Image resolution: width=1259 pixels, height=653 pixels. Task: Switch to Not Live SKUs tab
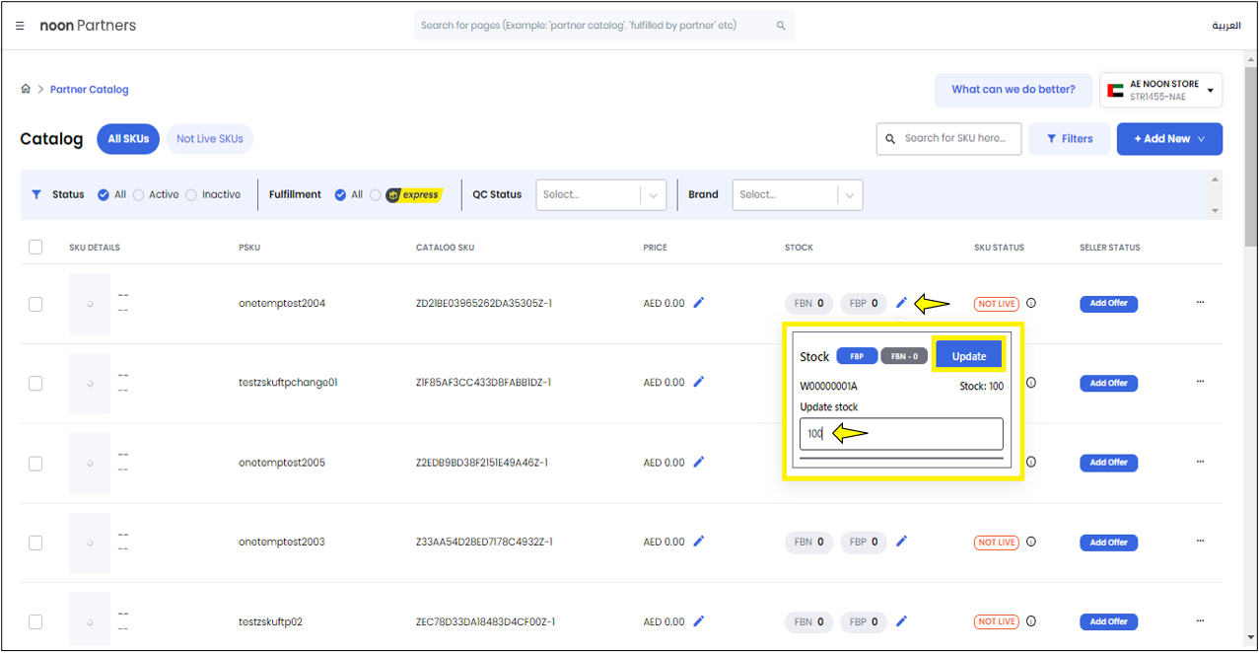coord(209,139)
